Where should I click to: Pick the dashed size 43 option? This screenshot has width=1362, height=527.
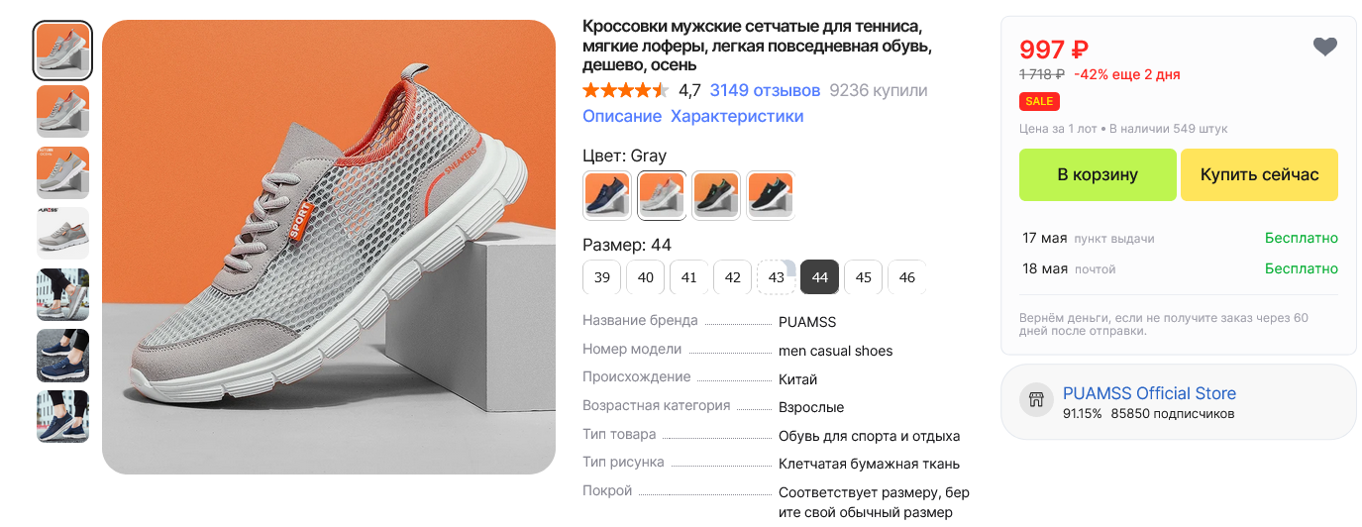[x=776, y=277]
